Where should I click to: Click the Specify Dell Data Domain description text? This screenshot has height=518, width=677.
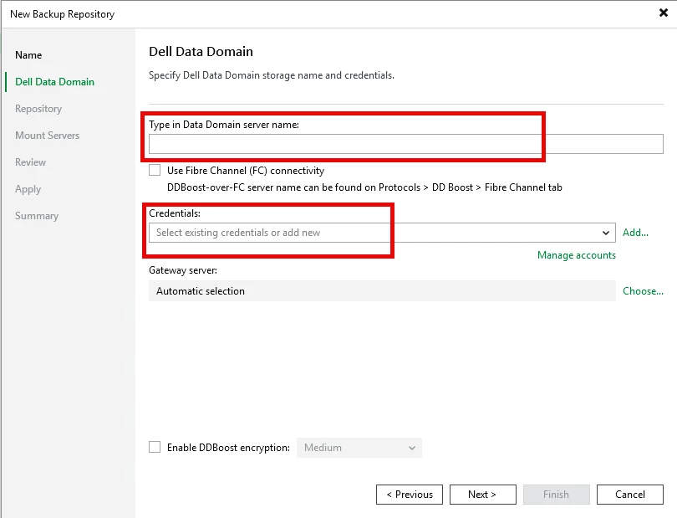tap(272, 75)
